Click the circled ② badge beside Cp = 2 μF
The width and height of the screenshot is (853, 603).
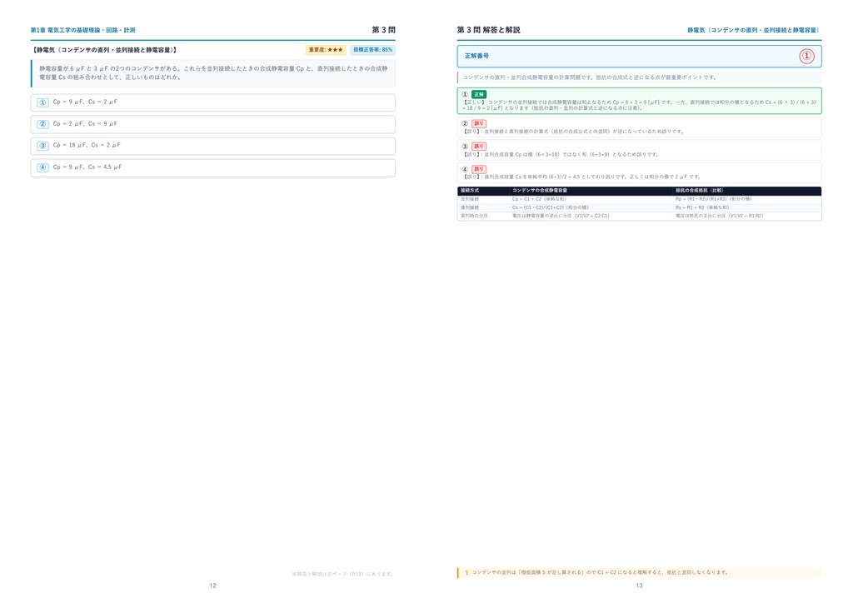pyautogui.click(x=43, y=124)
